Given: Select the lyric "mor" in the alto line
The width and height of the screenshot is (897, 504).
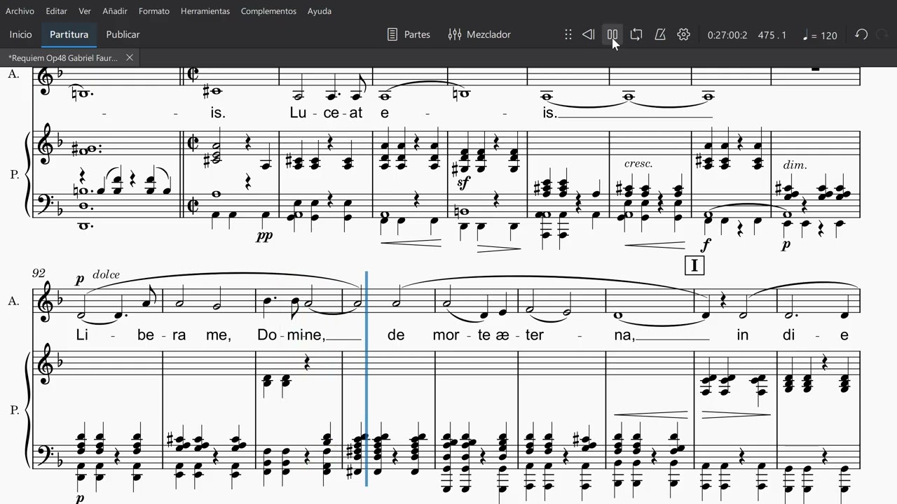Looking at the screenshot, I should [x=446, y=335].
